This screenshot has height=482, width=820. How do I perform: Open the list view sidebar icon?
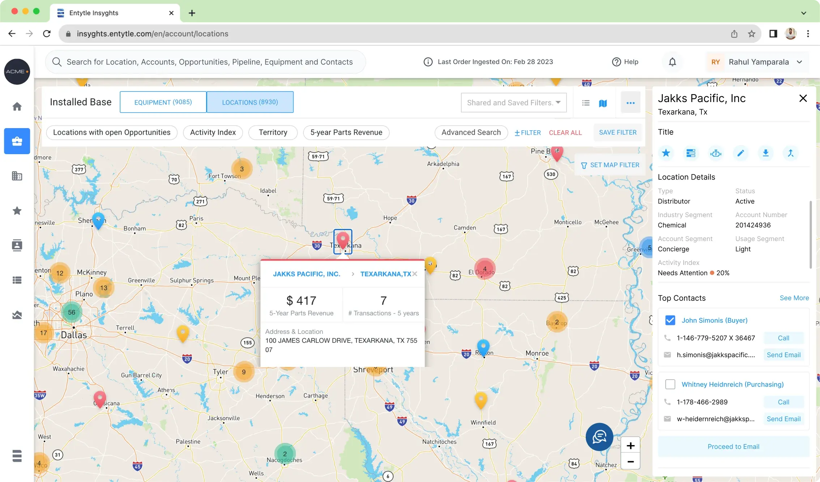pyautogui.click(x=17, y=280)
